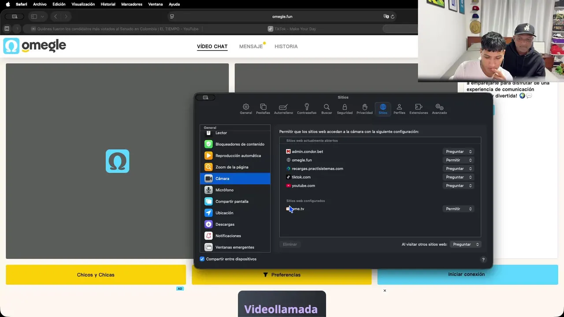This screenshot has height=317, width=564.
Task: Select tiktok.com site row
Action: (x=380, y=177)
